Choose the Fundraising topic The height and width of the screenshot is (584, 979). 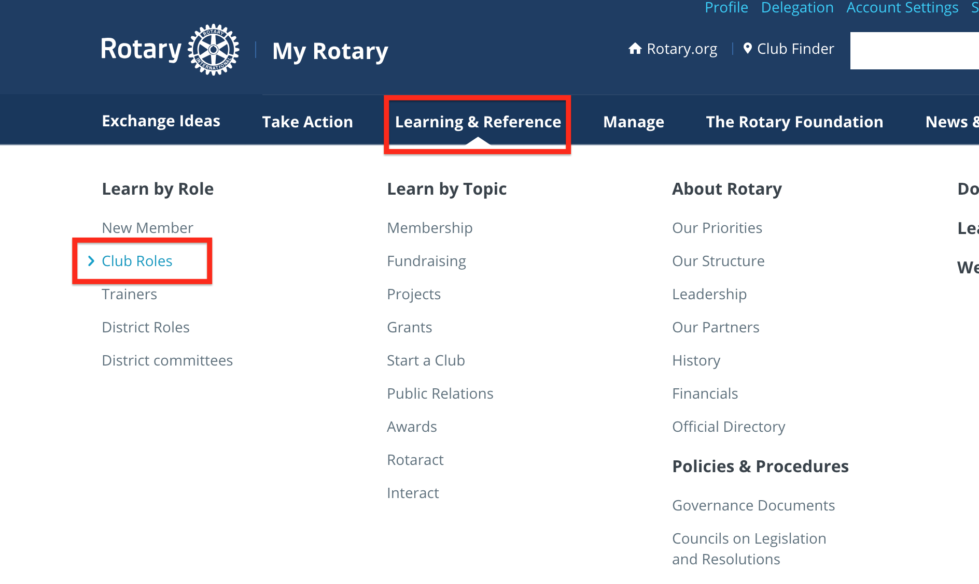[426, 261]
